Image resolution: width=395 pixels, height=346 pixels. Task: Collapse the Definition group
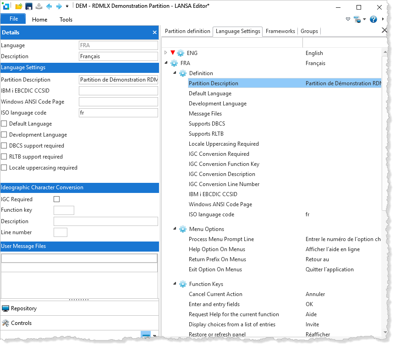pos(175,72)
